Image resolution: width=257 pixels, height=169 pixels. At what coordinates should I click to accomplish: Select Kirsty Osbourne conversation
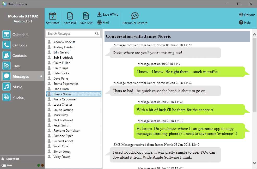74,99
